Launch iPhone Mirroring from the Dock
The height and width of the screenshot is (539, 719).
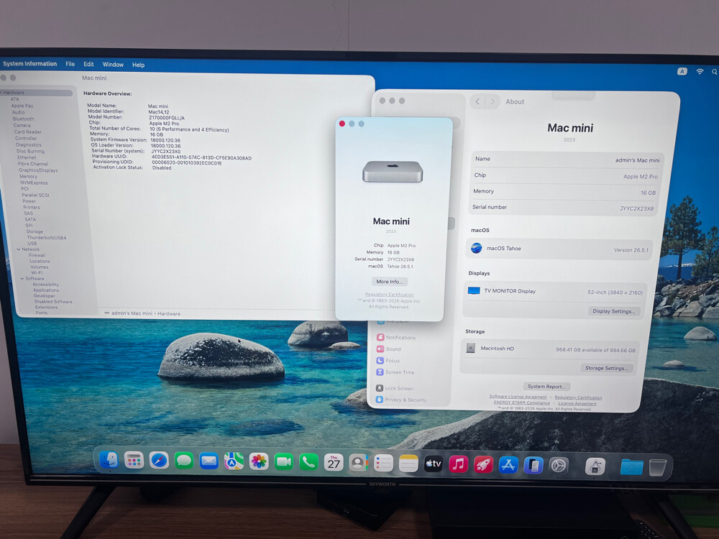[x=533, y=466]
